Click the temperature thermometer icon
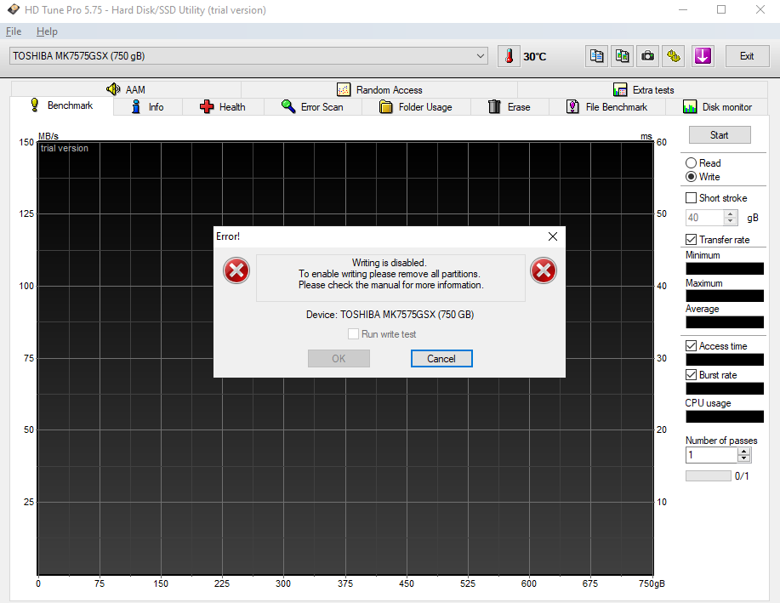 click(x=509, y=56)
